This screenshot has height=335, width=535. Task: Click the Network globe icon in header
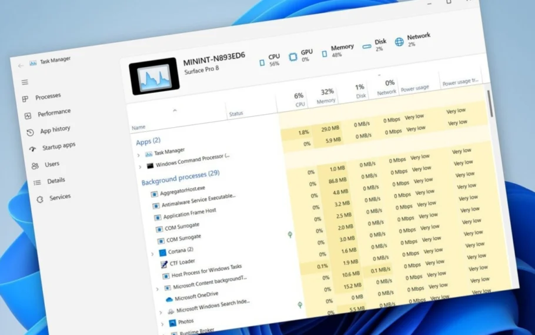(399, 42)
